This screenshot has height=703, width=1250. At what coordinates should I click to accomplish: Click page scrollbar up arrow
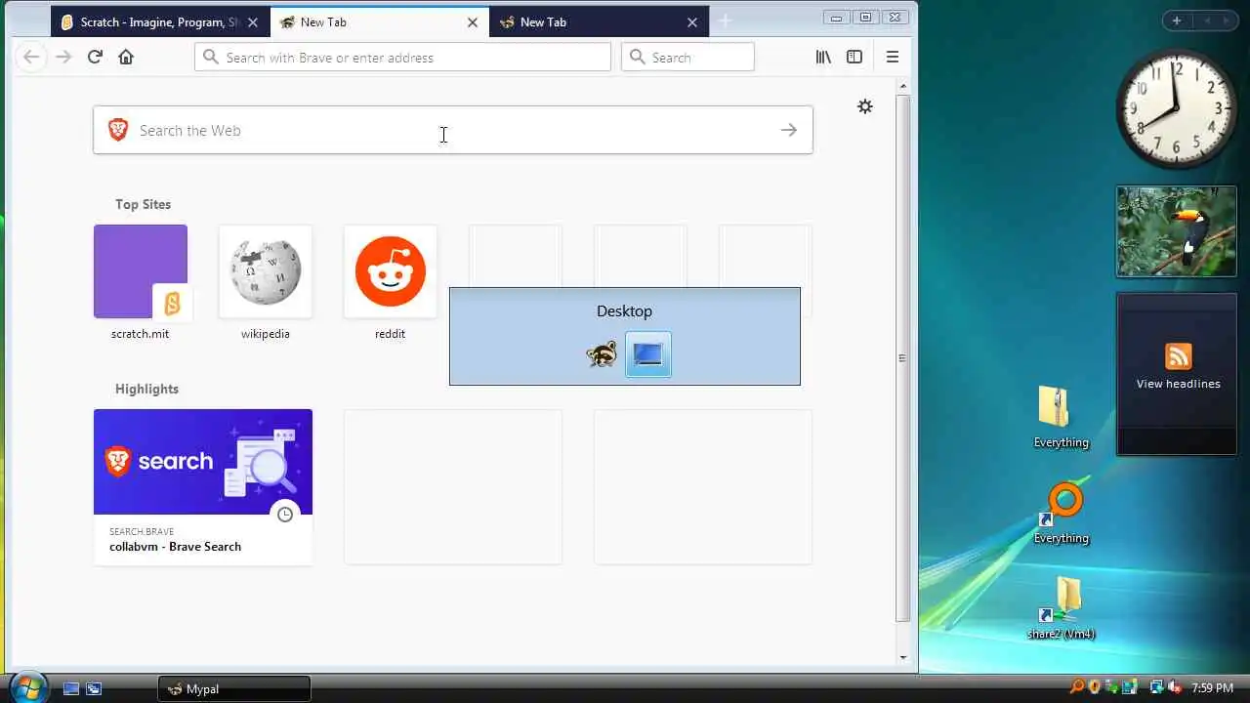point(903,87)
